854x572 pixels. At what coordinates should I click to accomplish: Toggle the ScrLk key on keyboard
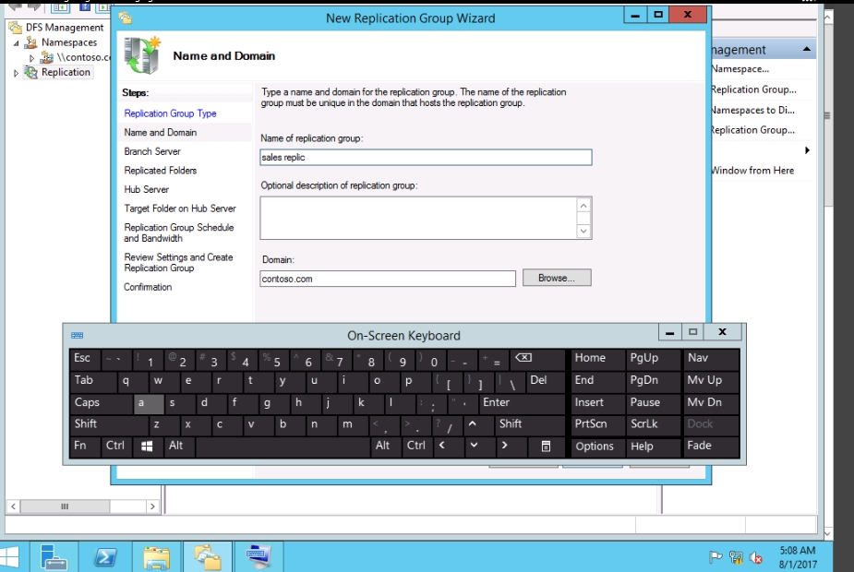tap(644, 424)
